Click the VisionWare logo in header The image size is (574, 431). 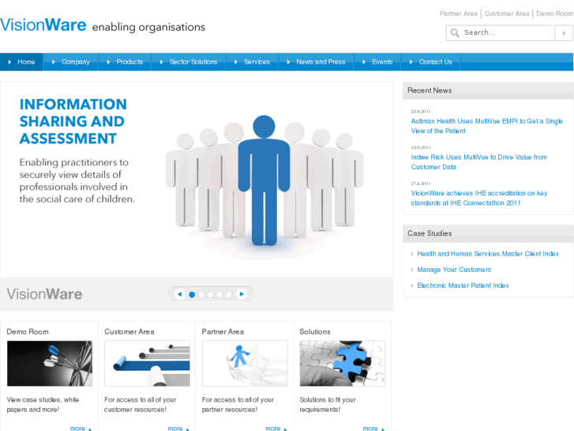click(43, 25)
